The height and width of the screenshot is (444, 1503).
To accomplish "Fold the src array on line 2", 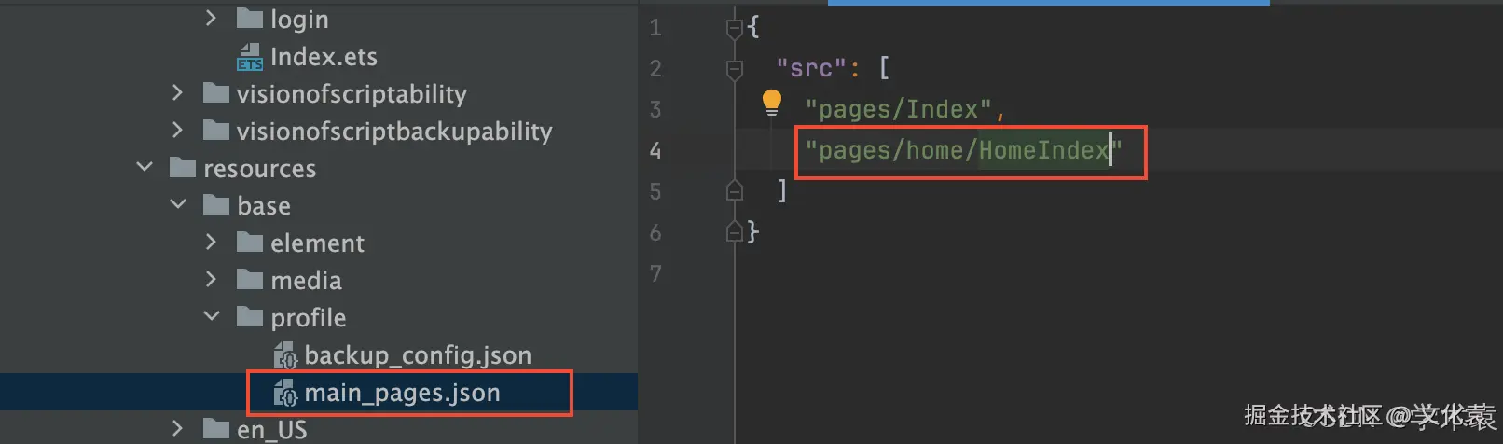I will (x=735, y=69).
